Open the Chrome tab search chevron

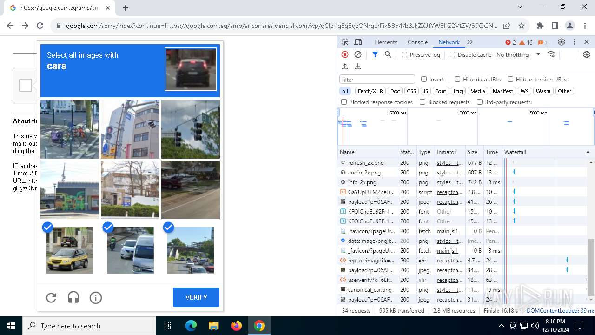coord(520,7)
